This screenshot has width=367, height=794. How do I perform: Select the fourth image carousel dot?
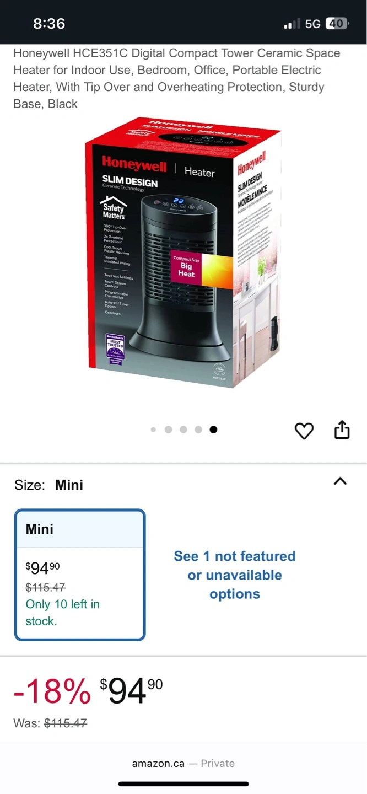[198, 430]
